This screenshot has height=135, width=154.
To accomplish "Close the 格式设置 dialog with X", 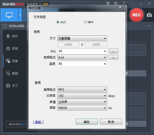I will point(120,7).
